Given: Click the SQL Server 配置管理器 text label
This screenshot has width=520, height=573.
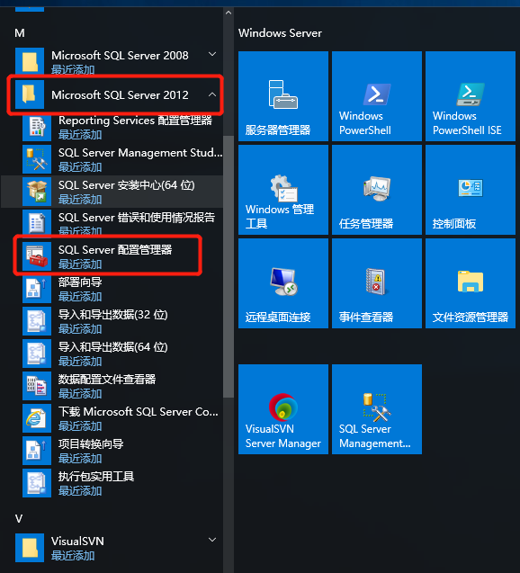Looking at the screenshot, I should [115, 250].
